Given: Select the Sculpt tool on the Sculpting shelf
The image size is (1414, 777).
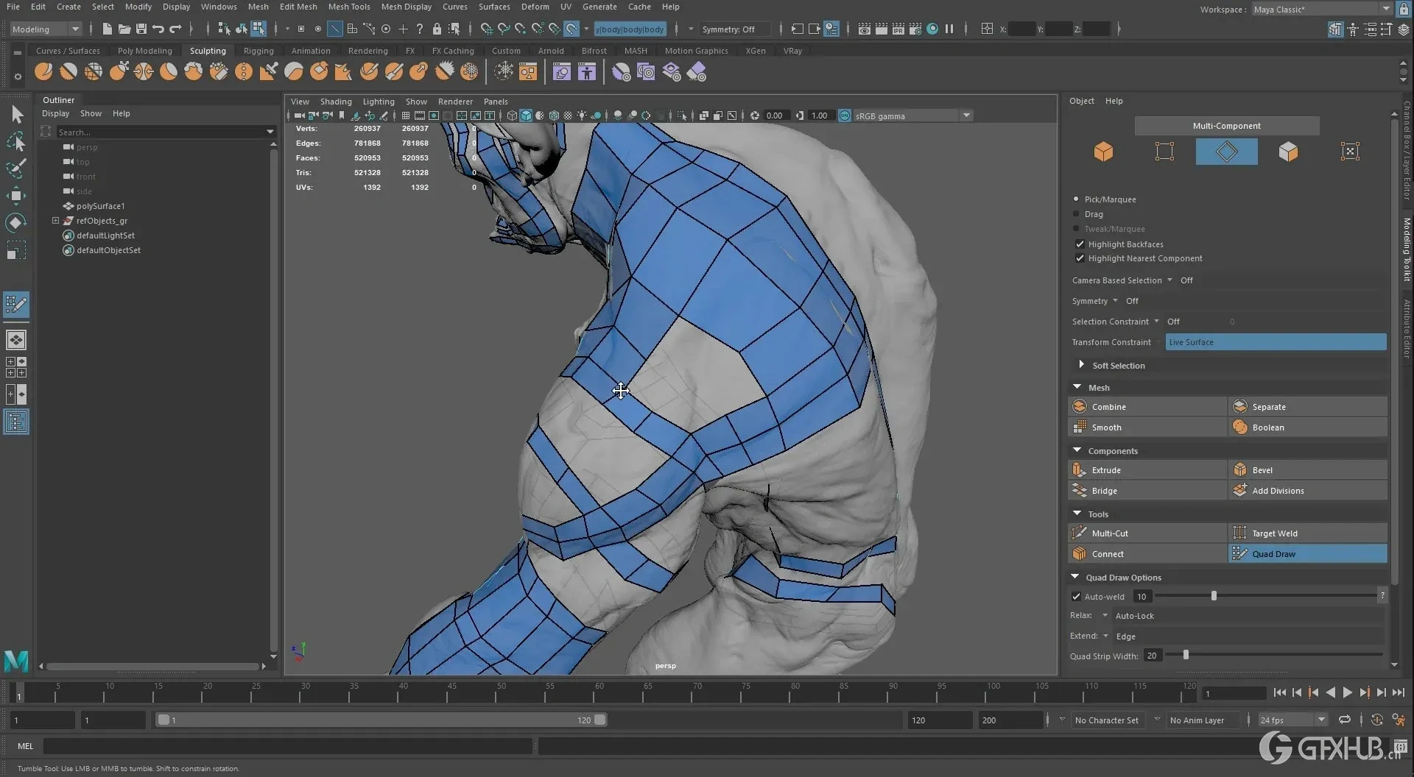Looking at the screenshot, I should (43, 71).
